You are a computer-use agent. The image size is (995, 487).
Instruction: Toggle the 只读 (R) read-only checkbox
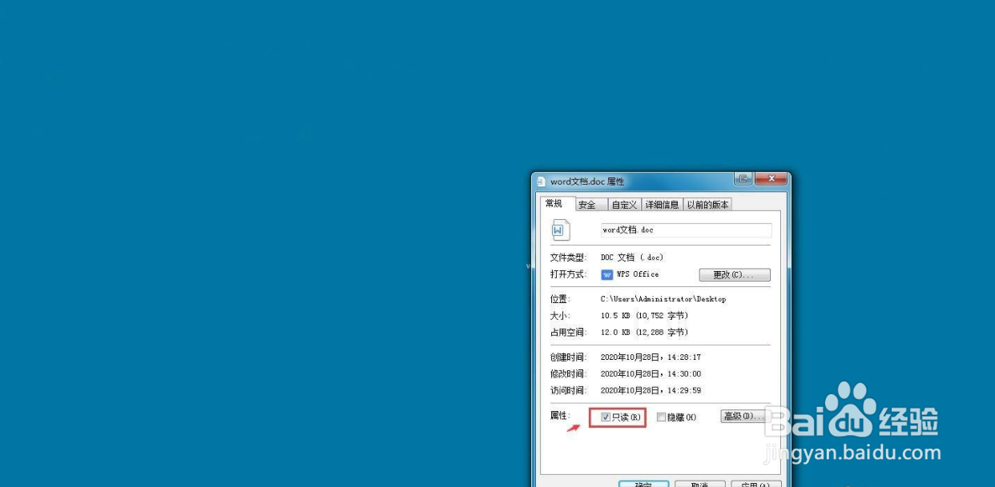[606, 417]
